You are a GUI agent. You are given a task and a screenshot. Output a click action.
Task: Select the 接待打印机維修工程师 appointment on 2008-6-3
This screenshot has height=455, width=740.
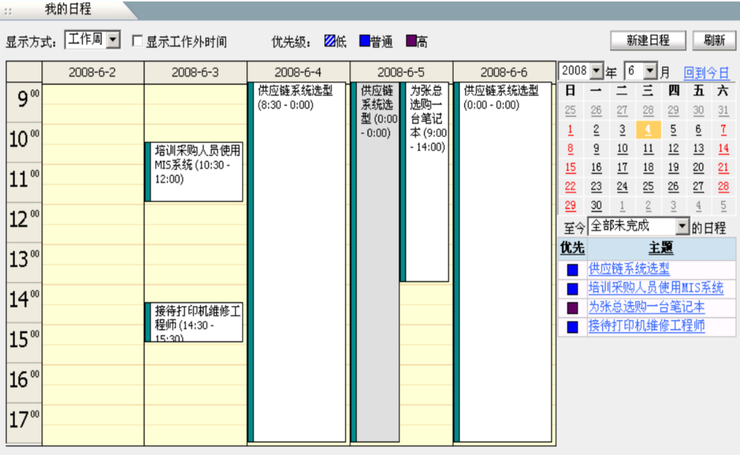tap(194, 322)
